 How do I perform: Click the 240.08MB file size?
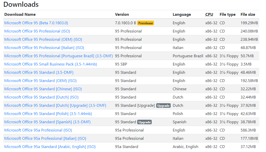pyautogui.click(x=249, y=31)
